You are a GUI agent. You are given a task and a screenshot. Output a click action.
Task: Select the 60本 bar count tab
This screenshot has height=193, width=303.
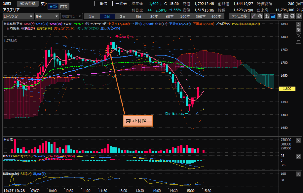tap(170, 16)
